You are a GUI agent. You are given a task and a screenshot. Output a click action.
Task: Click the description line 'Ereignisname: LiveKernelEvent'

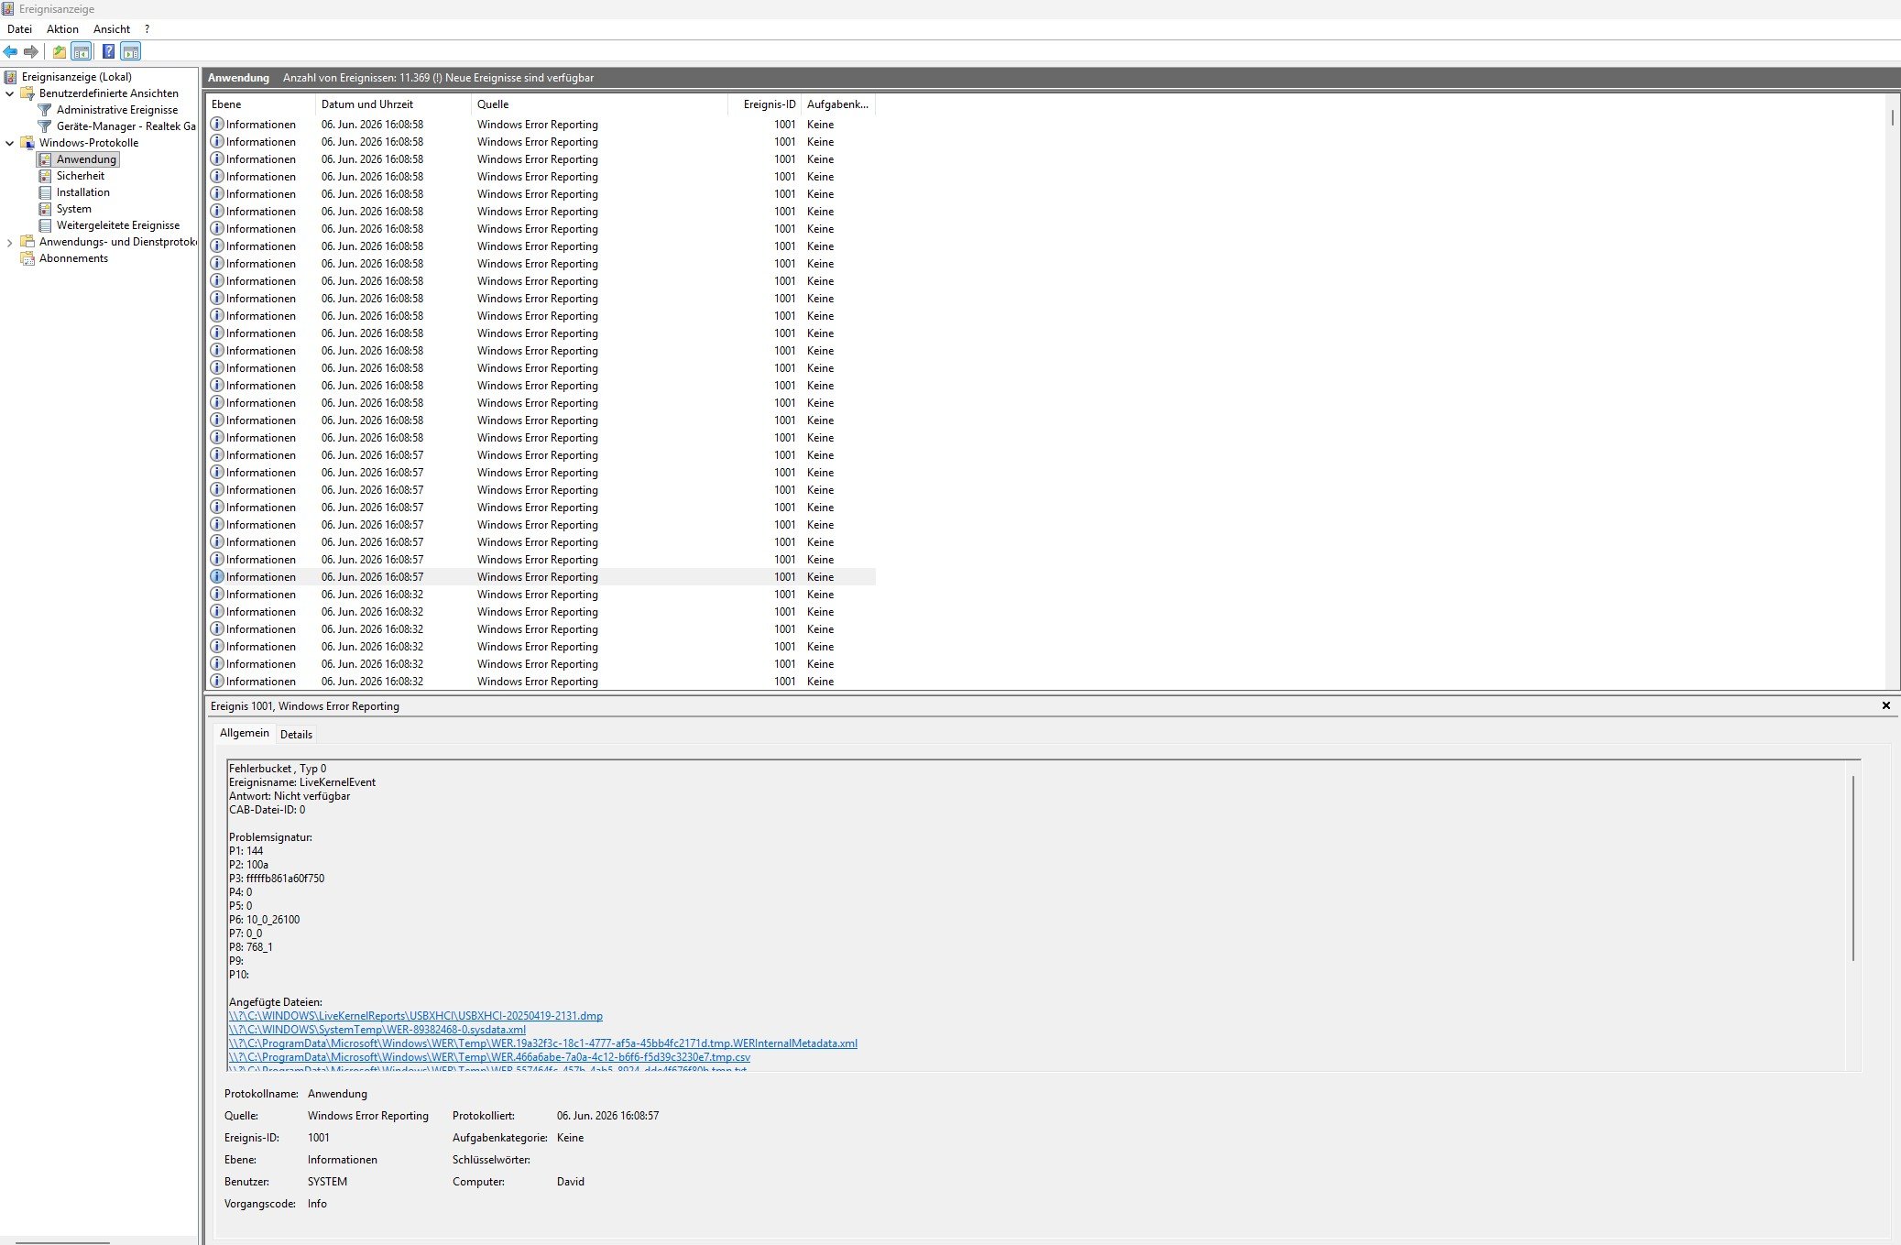302,782
